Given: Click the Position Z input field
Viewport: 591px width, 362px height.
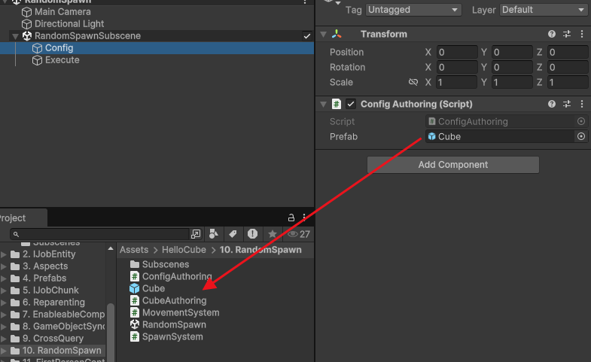Looking at the screenshot, I should click(567, 52).
